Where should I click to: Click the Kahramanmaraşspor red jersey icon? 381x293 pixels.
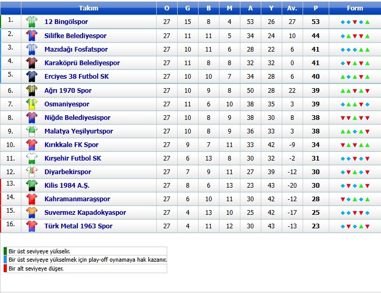coord(32,199)
